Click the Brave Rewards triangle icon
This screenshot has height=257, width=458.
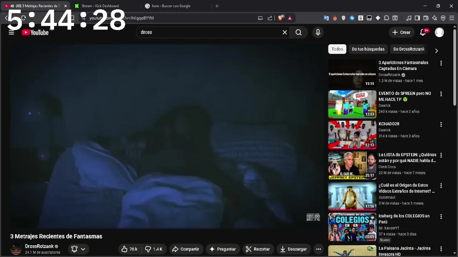290,18
